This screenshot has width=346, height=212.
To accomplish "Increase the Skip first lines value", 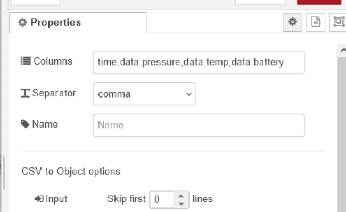I will (182, 196).
